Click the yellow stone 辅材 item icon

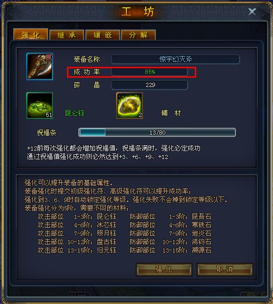tap(130, 106)
